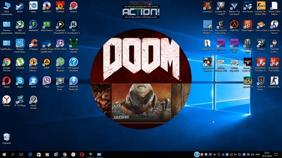Image resolution: width=282 pixels, height=158 pixels.
Task: Open the Action Center notifications icon
Action: pyautogui.click(x=276, y=154)
